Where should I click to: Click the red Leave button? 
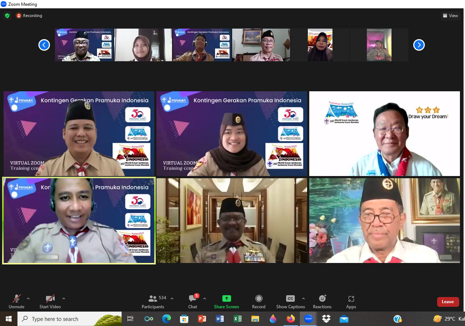tap(448, 302)
